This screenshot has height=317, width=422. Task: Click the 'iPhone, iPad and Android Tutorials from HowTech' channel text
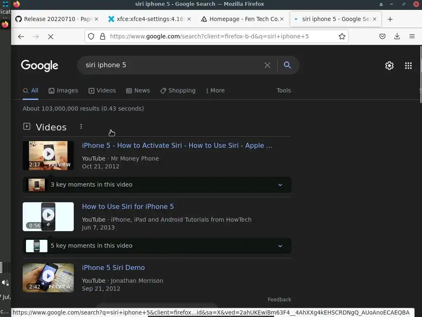181,220
